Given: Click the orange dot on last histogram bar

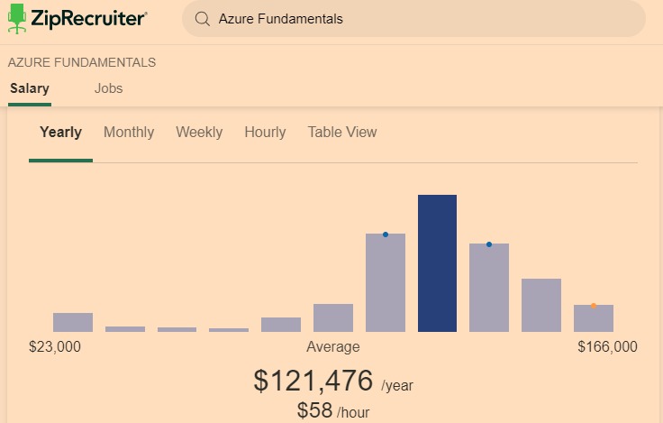Looking at the screenshot, I should pos(594,306).
